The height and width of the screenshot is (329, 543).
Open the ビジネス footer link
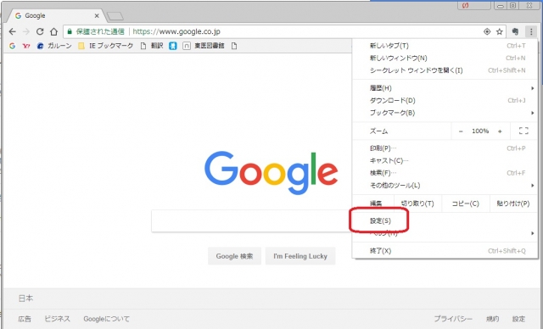click(57, 319)
